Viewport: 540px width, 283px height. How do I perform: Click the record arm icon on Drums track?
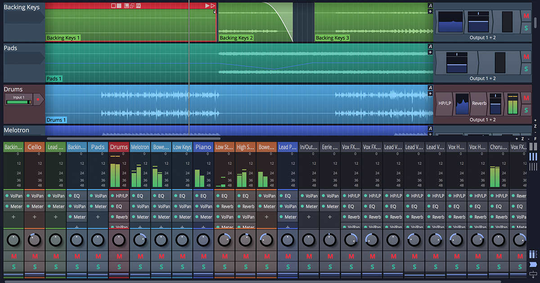[x=38, y=99]
